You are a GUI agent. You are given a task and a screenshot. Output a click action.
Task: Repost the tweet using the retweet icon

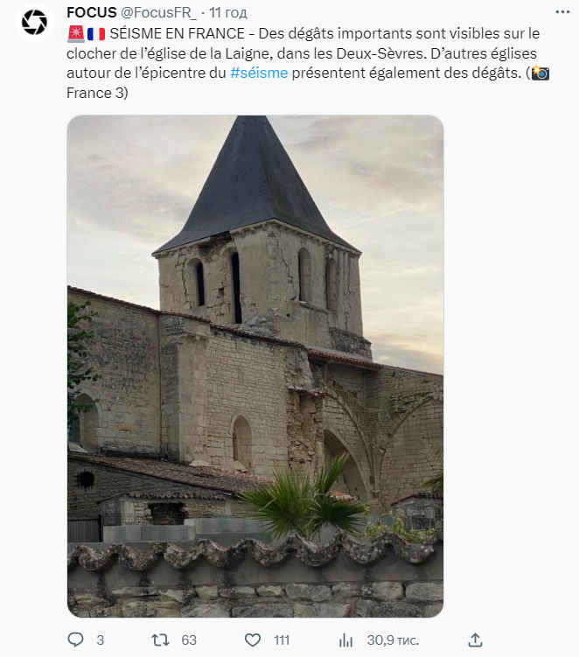pos(160,640)
